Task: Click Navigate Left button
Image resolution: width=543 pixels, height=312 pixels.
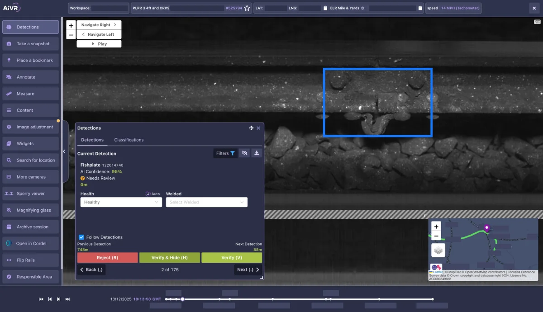Action: (x=99, y=34)
